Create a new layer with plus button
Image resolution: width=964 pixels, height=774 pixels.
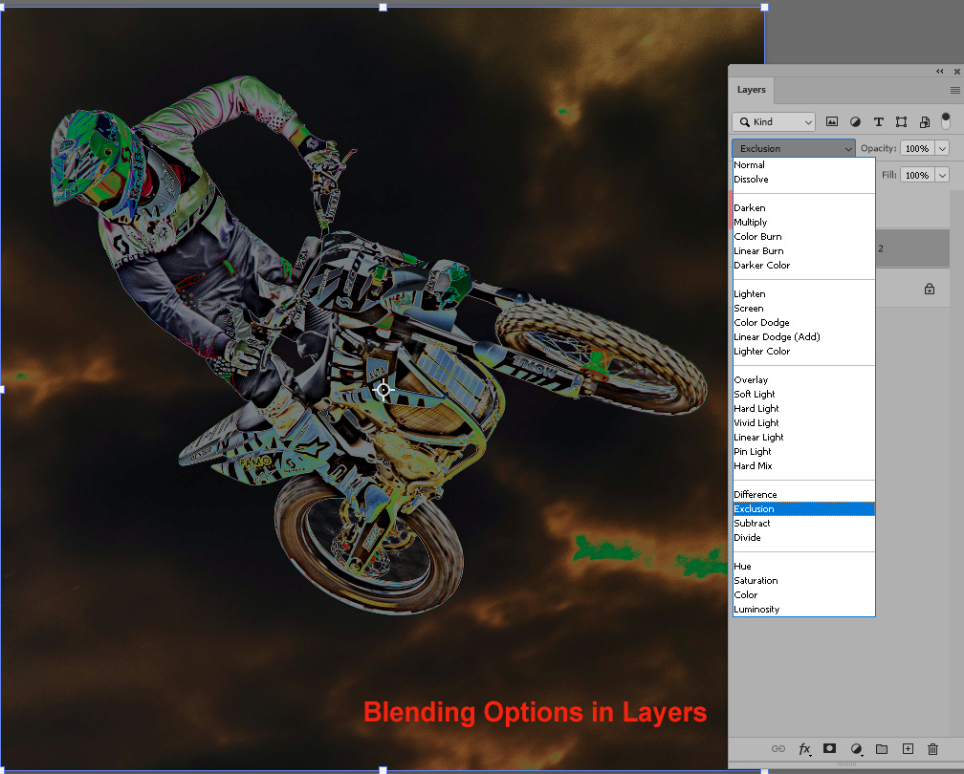(908, 749)
